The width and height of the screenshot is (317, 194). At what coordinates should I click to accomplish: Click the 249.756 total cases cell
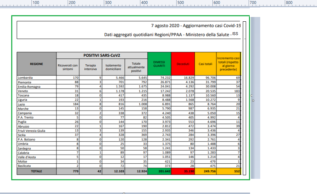coord(206,171)
